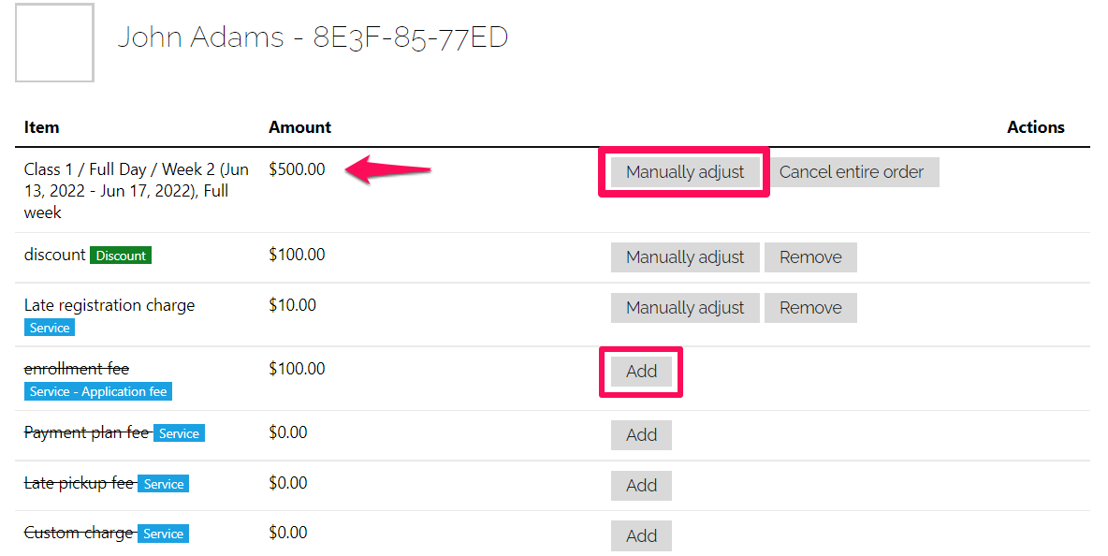Image resolution: width=1108 pixels, height=556 pixels.
Task: Click the Service badge beside Custom charge
Action: tap(163, 534)
